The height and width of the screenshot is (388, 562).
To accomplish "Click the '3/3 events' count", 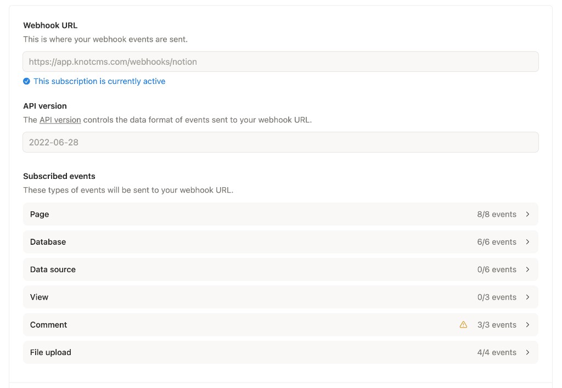I will pos(497,324).
